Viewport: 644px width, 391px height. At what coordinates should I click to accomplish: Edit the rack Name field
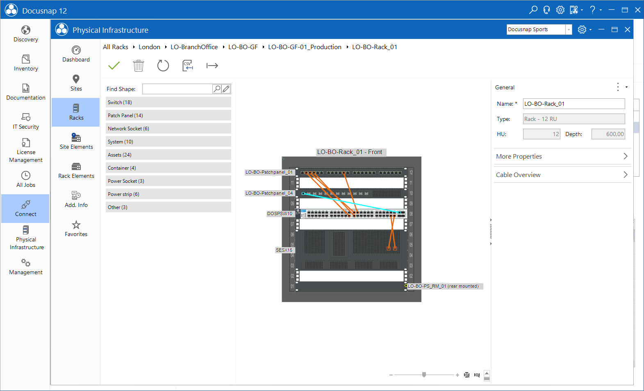tap(574, 104)
